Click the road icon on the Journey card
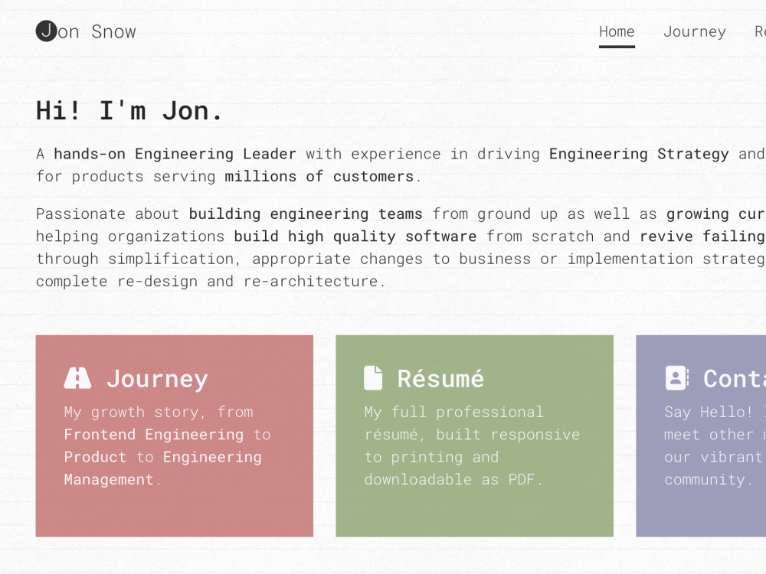766x574 pixels. (x=77, y=378)
